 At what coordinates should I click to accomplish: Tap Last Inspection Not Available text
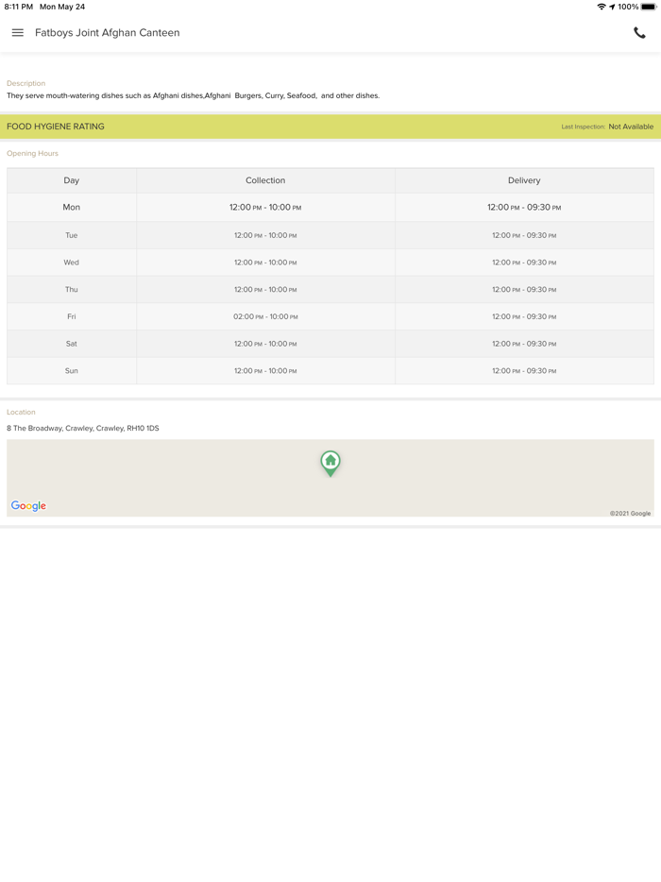click(x=607, y=127)
